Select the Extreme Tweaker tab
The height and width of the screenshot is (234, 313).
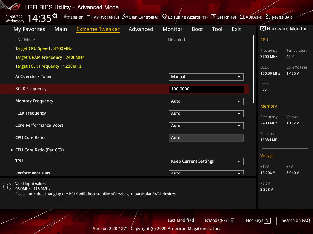[x=98, y=29]
